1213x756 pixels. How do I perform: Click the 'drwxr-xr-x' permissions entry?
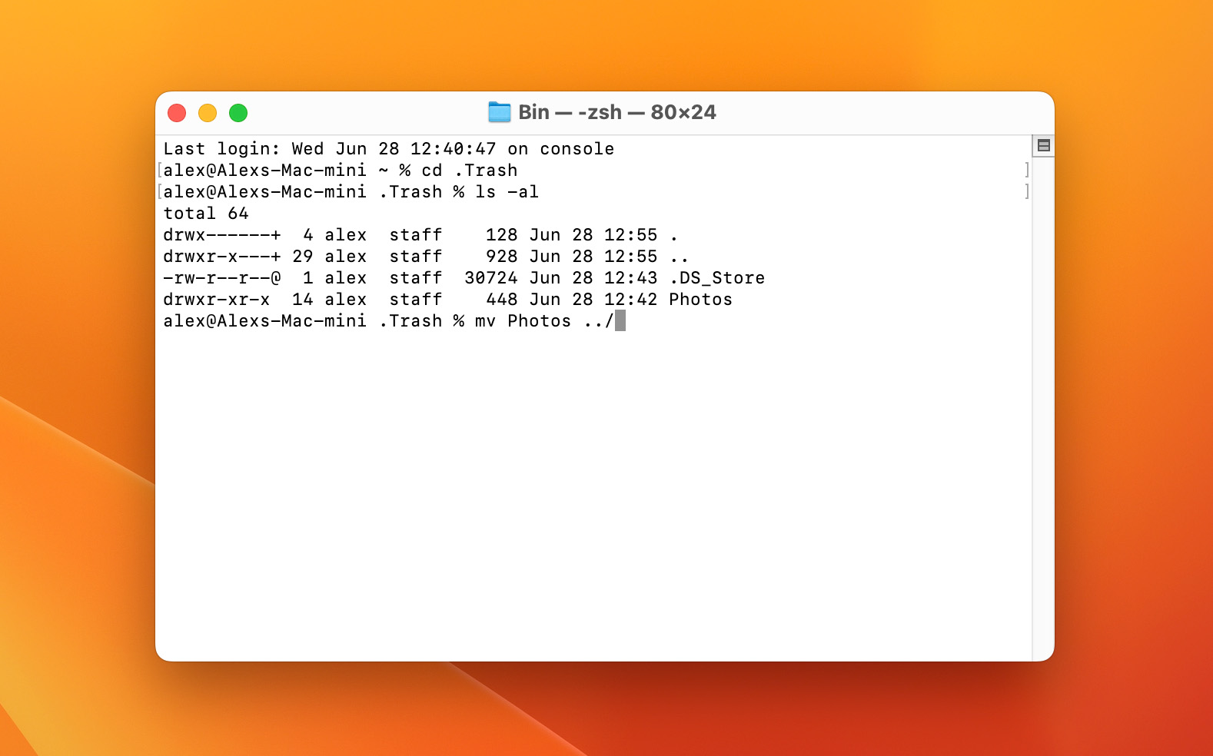click(x=217, y=300)
